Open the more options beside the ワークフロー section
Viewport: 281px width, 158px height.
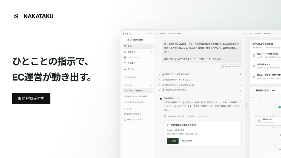pos(151,109)
